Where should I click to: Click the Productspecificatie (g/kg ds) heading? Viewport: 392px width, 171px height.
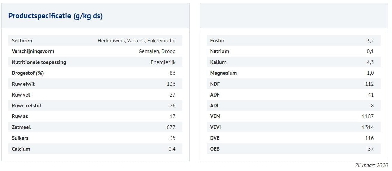click(x=55, y=16)
